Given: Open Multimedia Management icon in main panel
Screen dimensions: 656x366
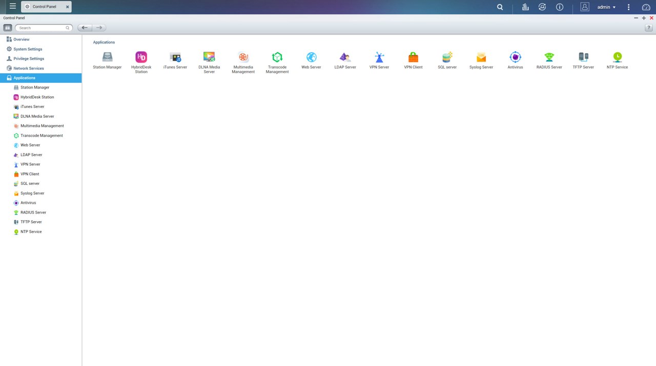Looking at the screenshot, I should pos(243,57).
